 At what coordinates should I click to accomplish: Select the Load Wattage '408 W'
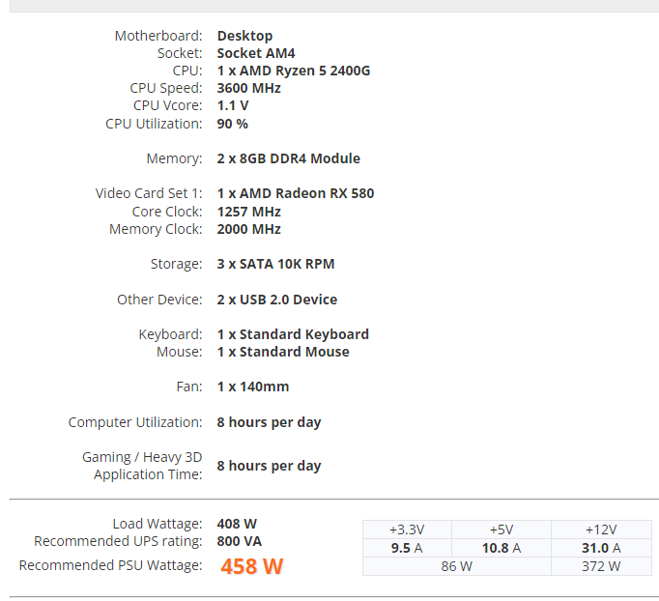click(x=237, y=524)
